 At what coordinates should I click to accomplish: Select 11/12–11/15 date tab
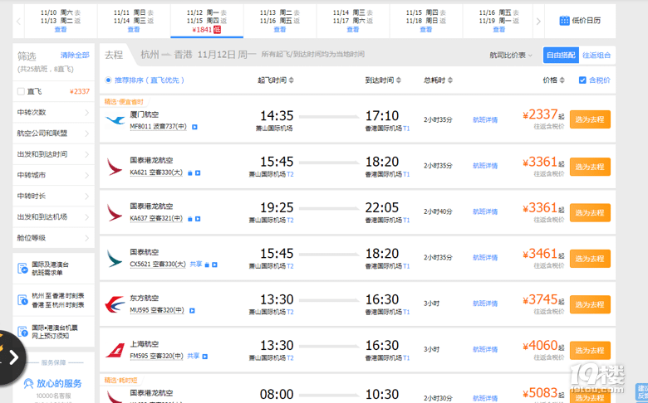(207, 21)
